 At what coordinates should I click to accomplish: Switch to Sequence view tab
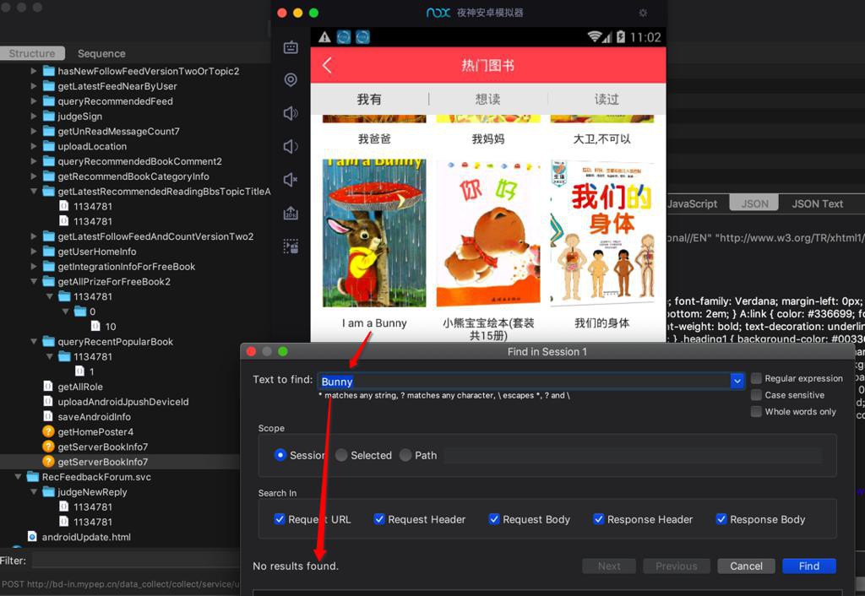(101, 53)
